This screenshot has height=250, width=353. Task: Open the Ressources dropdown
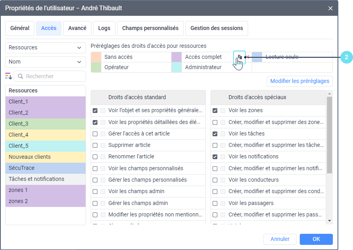[x=45, y=48]
